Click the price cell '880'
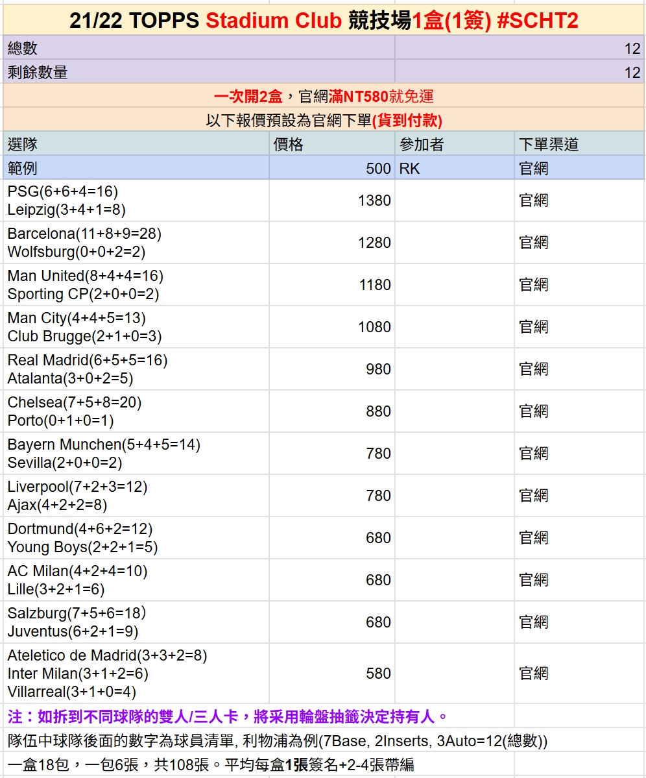The image size is (646, 778). (x=331, y=411)
